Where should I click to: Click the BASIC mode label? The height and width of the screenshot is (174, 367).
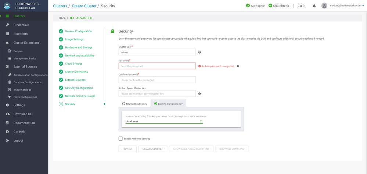[x=63, y=18]
